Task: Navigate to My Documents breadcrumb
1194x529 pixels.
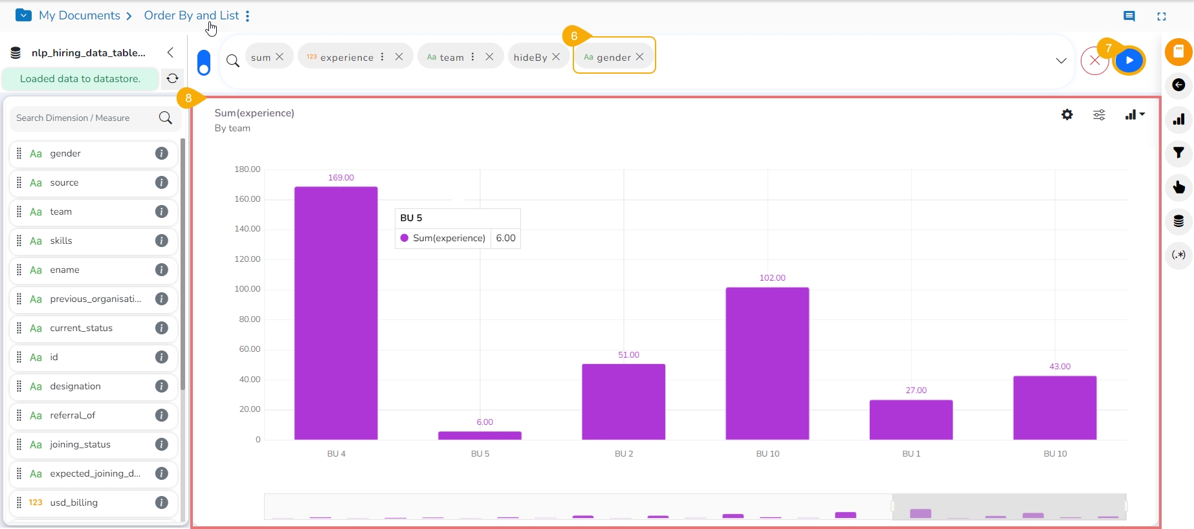Action: point(79,16)
